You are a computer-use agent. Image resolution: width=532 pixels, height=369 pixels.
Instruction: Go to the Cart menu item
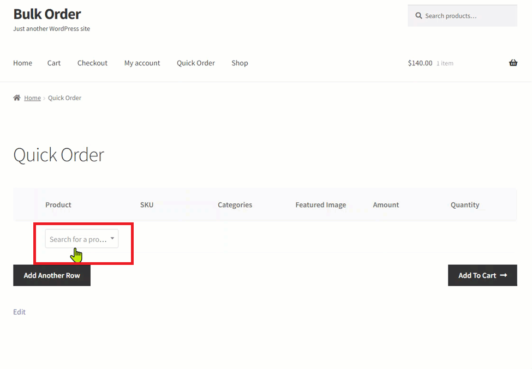click(x=54, y=63)
